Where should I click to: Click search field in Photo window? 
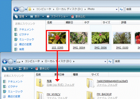(133, 9)
